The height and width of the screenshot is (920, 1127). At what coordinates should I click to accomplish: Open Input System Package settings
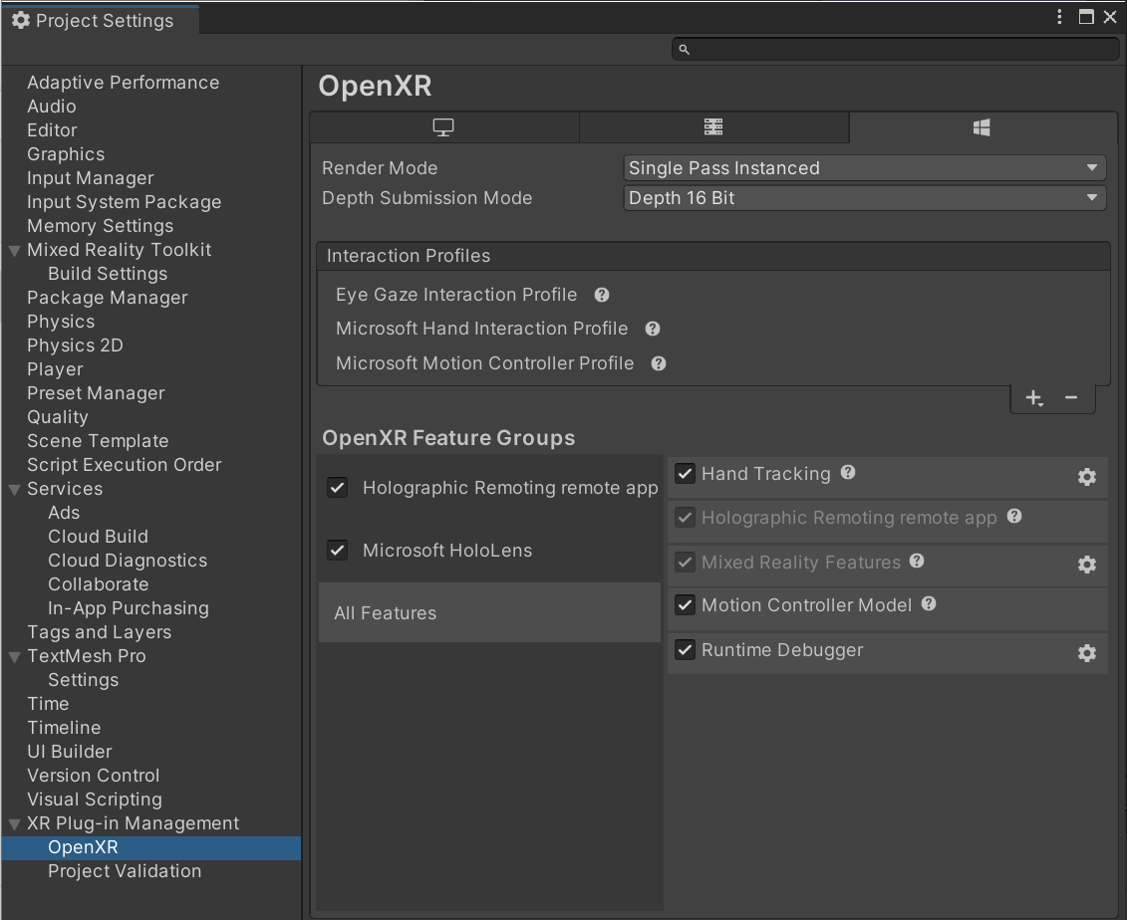coord(125,202)
